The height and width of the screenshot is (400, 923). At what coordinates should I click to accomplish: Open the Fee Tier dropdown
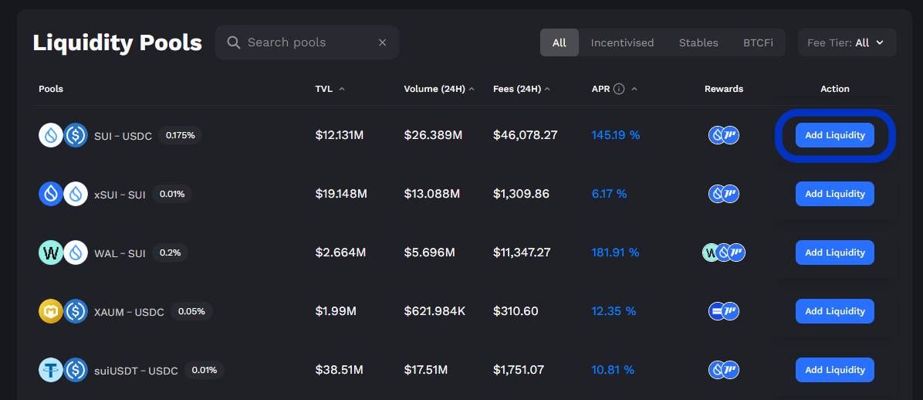[x=847, y=42]
